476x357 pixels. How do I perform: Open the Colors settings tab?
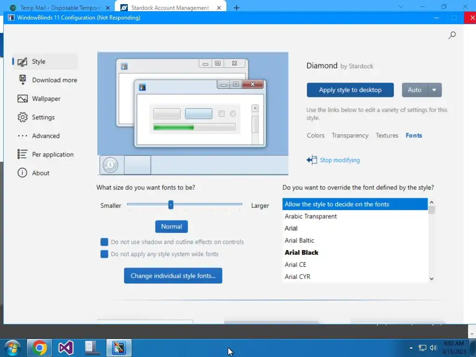316,135
